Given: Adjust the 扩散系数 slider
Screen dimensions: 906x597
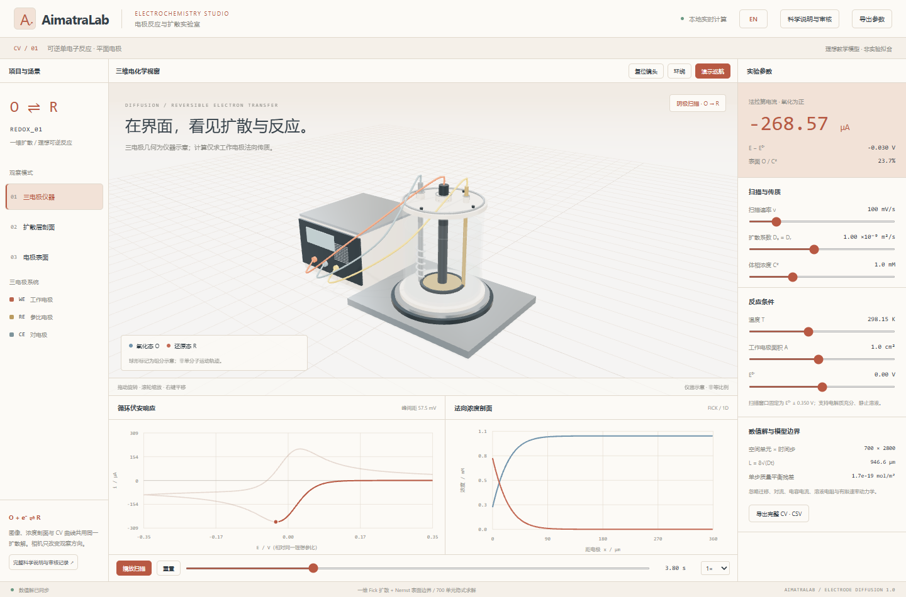Looking at the screenshot, I should pos(822,249).
